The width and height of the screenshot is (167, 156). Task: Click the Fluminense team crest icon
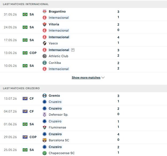coord(45,127)
